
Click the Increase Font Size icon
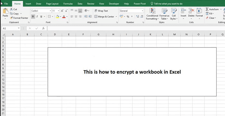point(62,11)
